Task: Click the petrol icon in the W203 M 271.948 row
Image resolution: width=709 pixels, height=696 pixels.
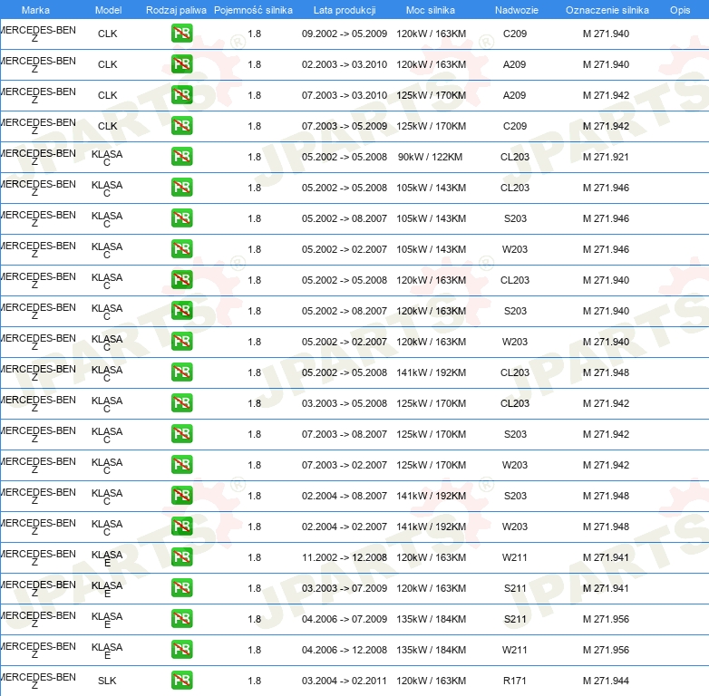Action: click(x=181, y=527)
